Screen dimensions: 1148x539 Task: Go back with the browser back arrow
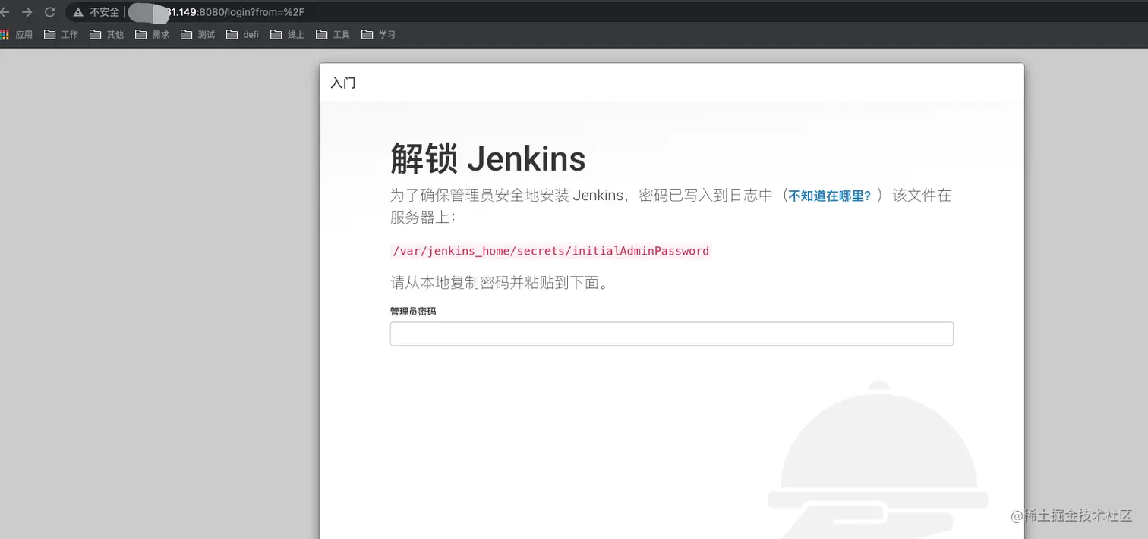[x=5, y=12]
